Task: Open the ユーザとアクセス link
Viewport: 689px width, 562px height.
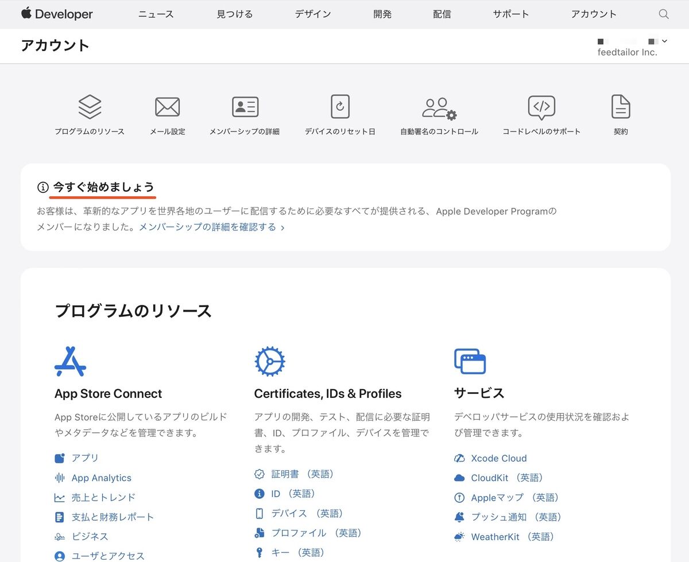Action: (108, 556)
